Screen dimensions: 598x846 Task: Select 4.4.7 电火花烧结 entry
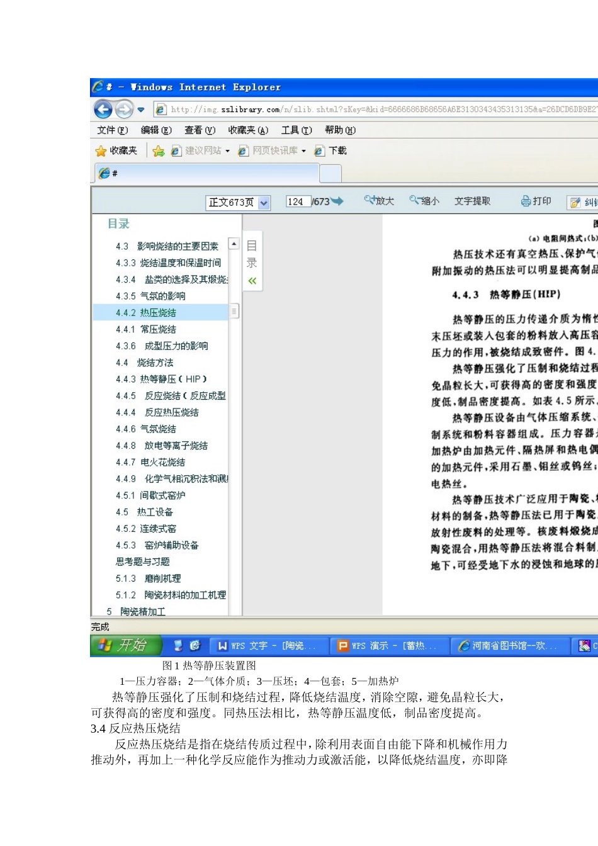(150, 462)
